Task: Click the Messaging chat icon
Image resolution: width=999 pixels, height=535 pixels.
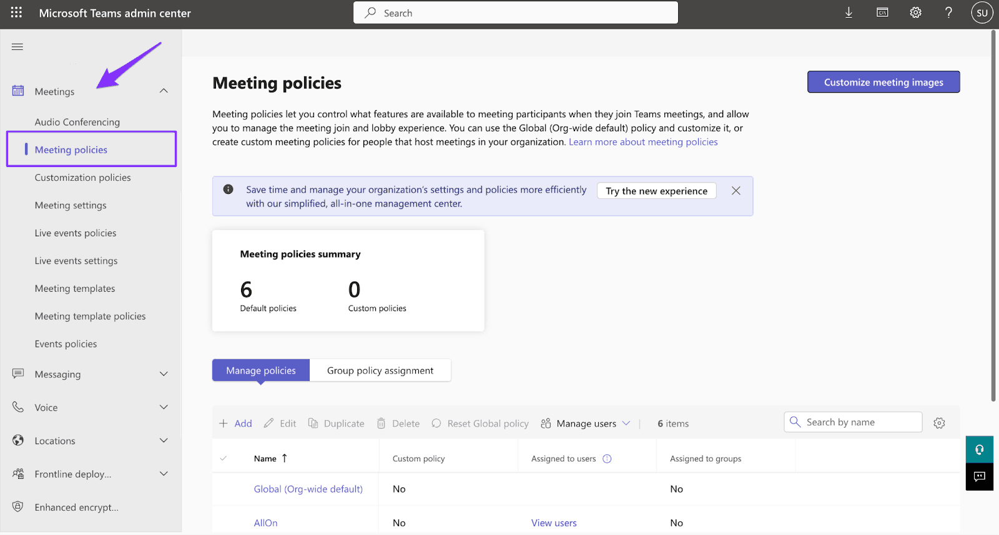Action: pyautogui.click(x=18, y=374)
